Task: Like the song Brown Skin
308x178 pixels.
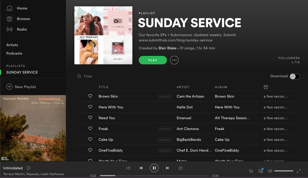Action: tap(90, 96)
